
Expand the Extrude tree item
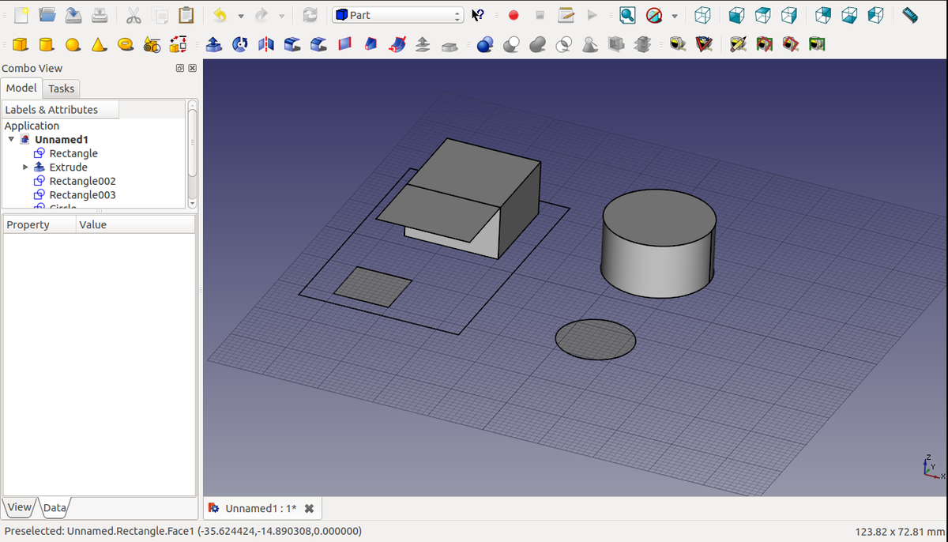click(25, 167)
